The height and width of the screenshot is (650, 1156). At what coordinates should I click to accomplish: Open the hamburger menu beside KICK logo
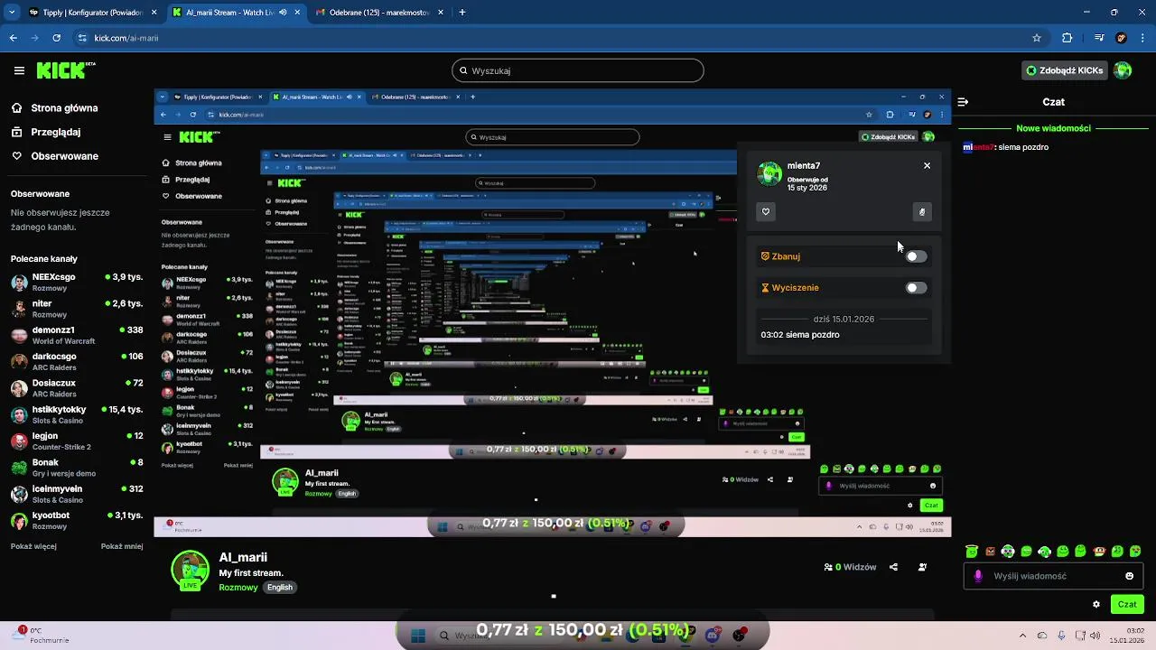point(19,70)
